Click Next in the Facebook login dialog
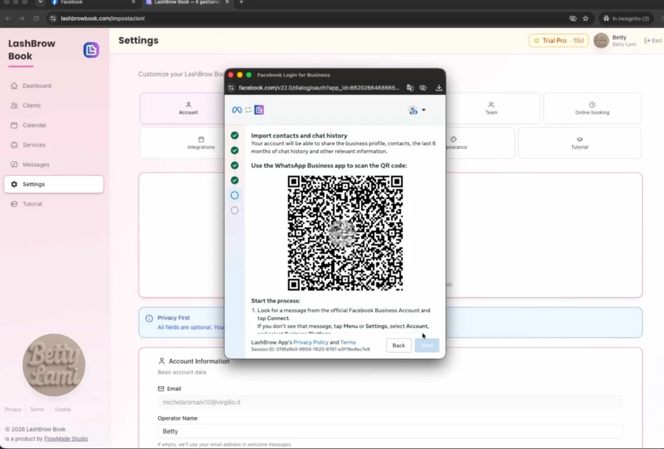The height and width of the screenshot is (449, 664). click(427, 345)
